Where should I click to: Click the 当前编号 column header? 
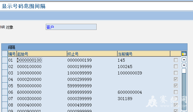[144, 54]
